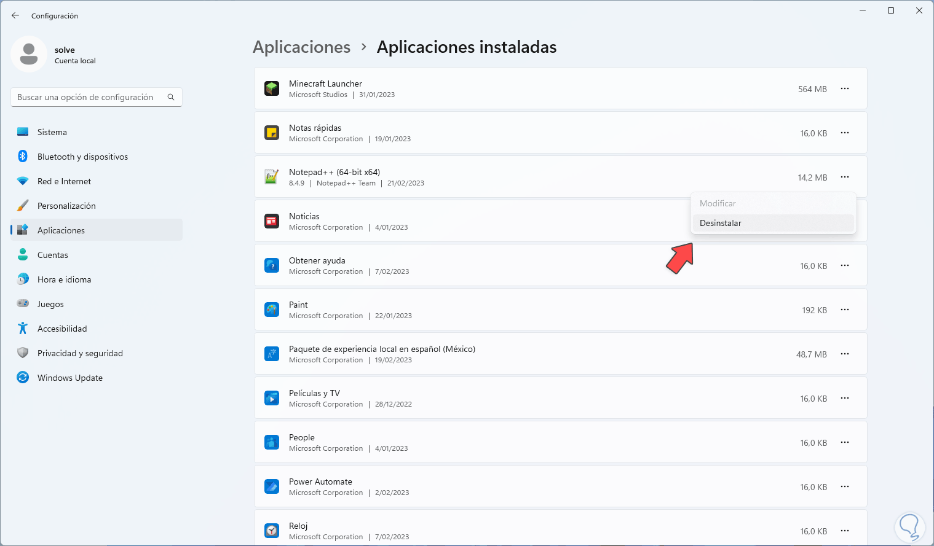Click the Noticias app icon
Viewport: 934px width, 546px height.
tap(272, 221)
